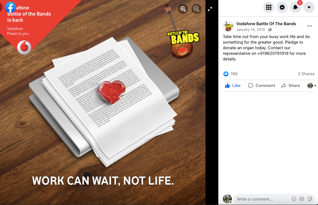Open Vodafone Battle Of The Bands page
This screenshot has height=205, width=318.
pos(266,24)
